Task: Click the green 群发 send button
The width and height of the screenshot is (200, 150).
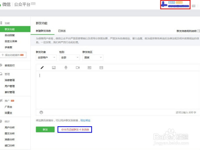Action: [45, 130]
